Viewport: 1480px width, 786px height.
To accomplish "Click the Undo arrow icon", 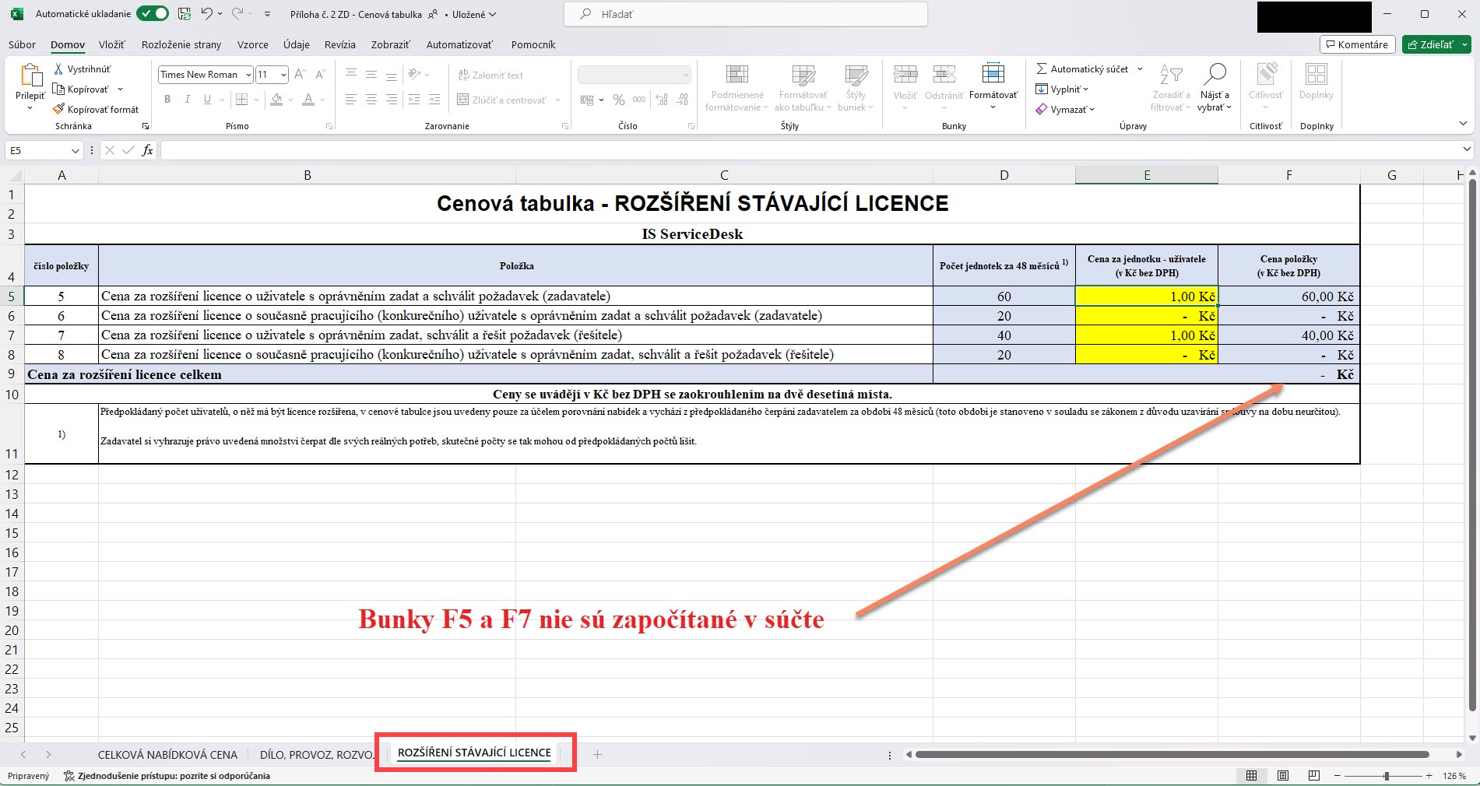I will [206, 14].
